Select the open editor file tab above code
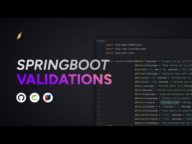 101,40
